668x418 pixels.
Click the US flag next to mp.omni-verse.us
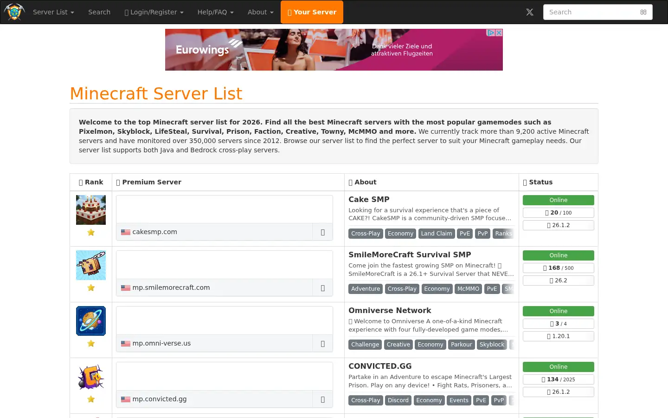tap(126, 344)
